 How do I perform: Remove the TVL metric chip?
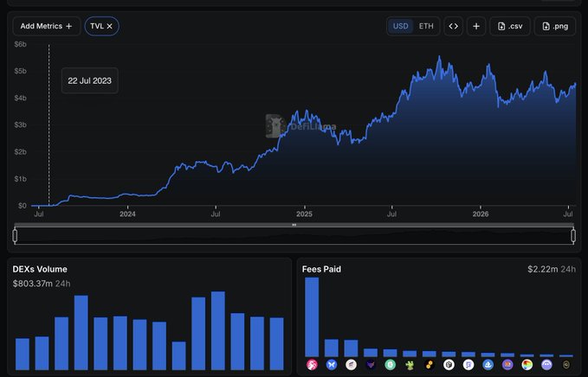(109, 26)
